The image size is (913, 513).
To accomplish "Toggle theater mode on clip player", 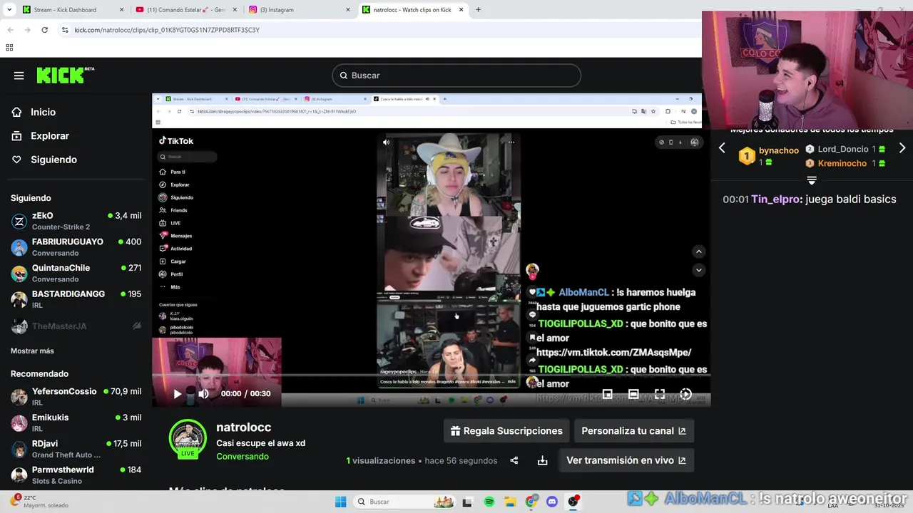I will [x=633, y=393].
